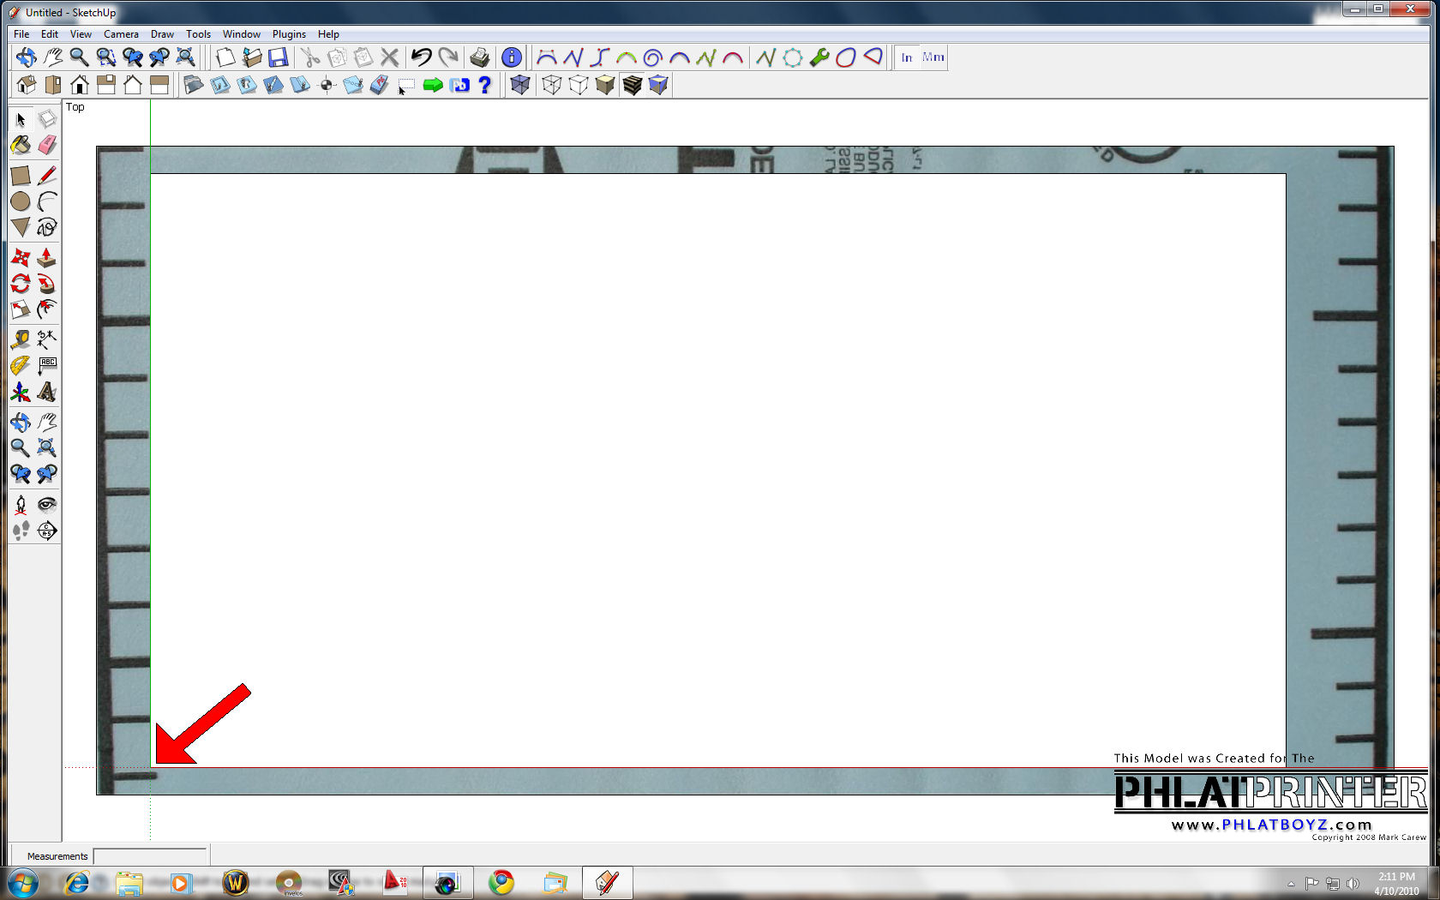Choose the Push/Pull tool

click(x=47, y=257)
